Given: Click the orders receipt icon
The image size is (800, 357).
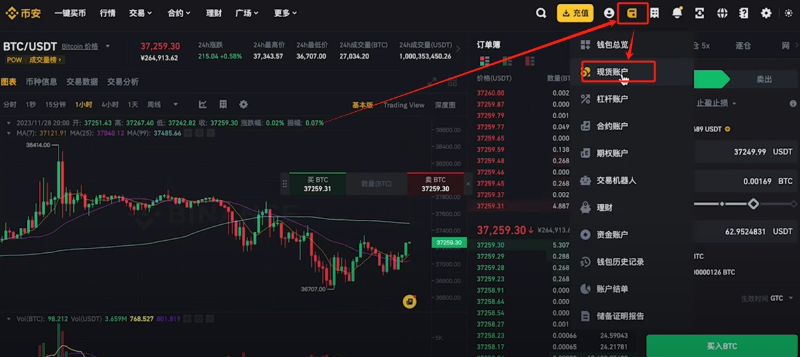Looking at the screenshot, I should tap(654, 13).
